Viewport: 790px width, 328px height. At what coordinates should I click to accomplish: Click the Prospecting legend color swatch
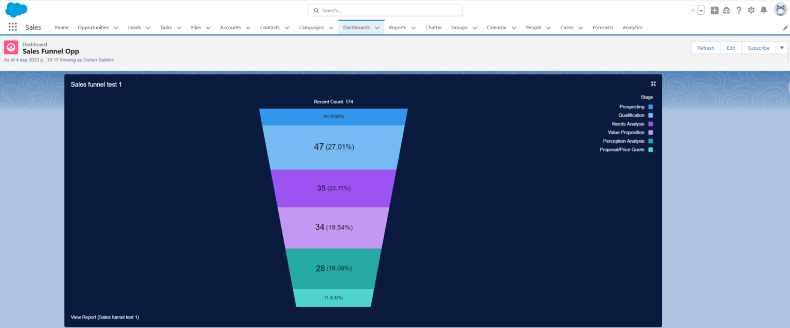pos(651,106)
